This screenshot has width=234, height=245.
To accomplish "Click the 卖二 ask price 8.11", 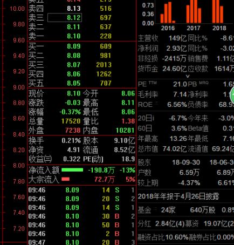I will [74, 27].
